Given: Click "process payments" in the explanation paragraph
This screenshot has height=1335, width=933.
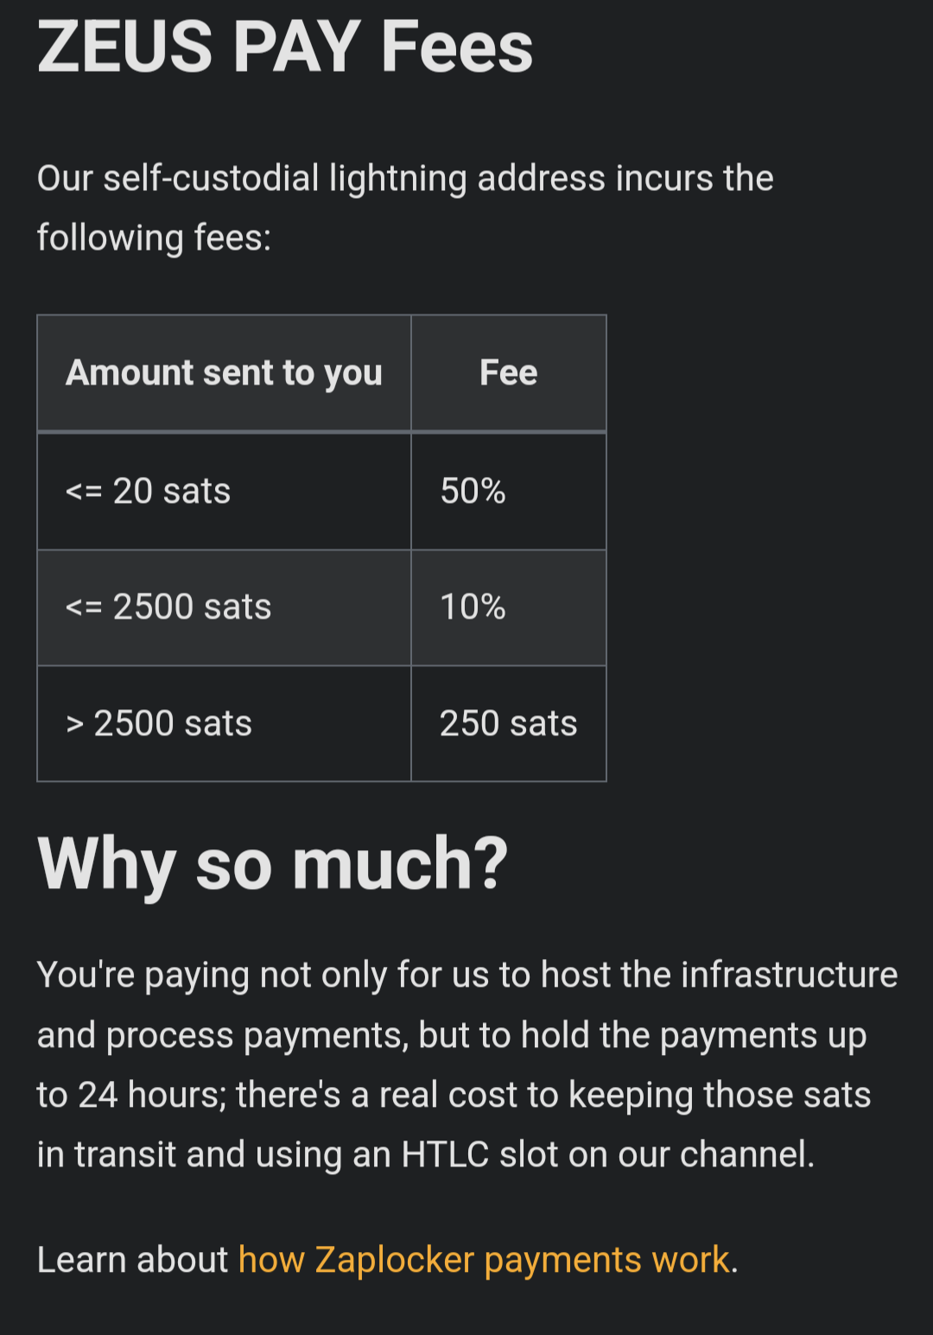Looking at the screenshot, I should tap(257, 1035).
